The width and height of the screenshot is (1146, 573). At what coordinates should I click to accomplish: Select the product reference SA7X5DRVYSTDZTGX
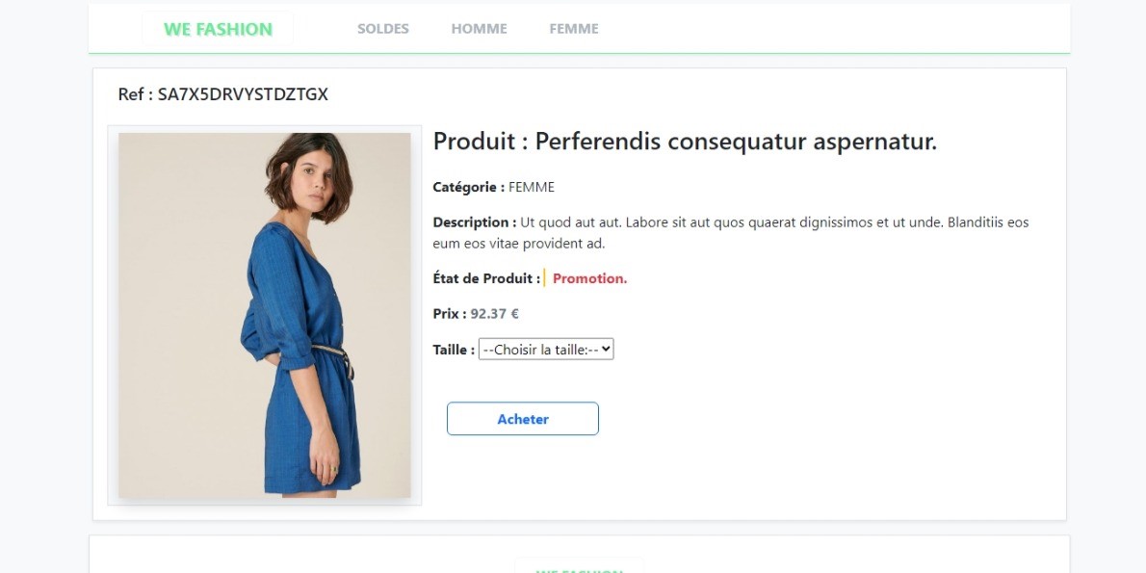coord(222,94)
